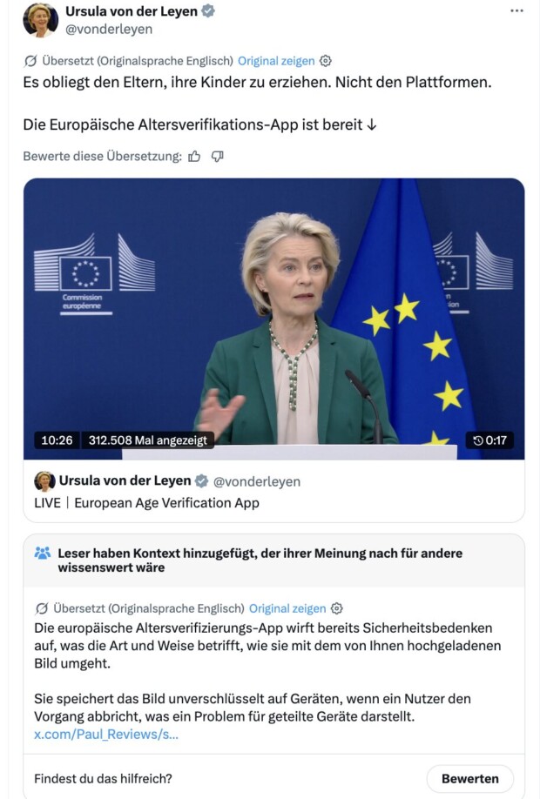The width and height of the screenshot is (540, 799).
Task: Click the 0:17 replay timer on the video
Action: [x=489, y=440]
